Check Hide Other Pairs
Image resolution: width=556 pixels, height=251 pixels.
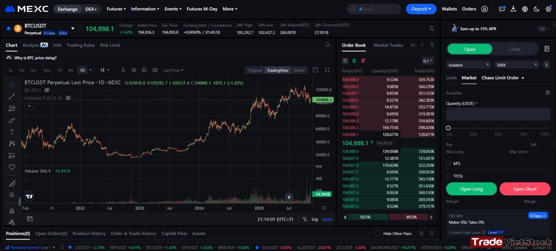click(x=378, y=233)
